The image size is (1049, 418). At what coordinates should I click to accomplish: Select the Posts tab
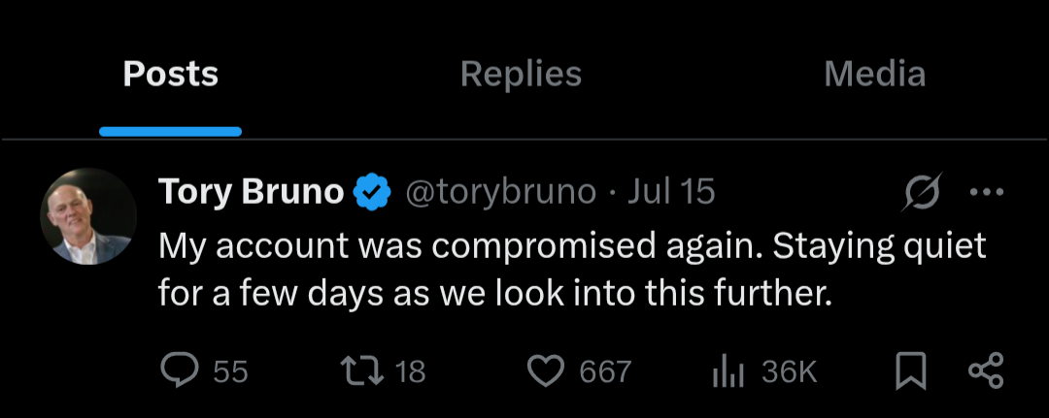[x=170, y=75]
